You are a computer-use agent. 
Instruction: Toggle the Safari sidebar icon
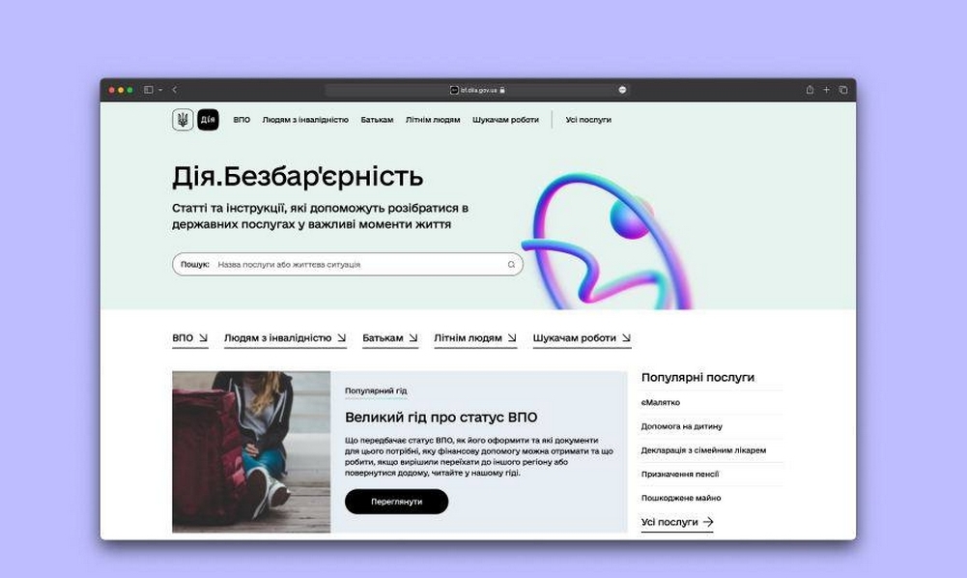[x=148, y=90]
